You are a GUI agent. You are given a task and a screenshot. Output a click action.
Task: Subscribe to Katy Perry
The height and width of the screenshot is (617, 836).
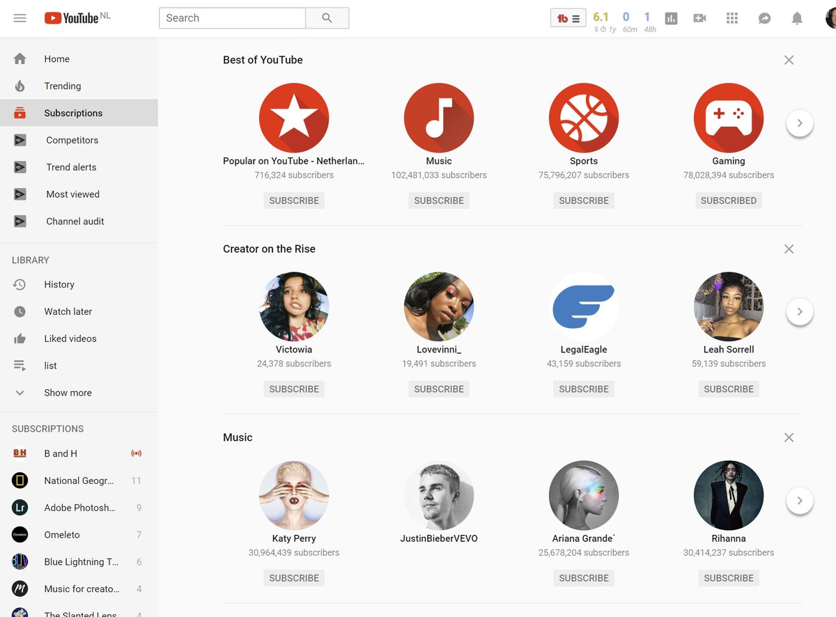pos(294,578)
